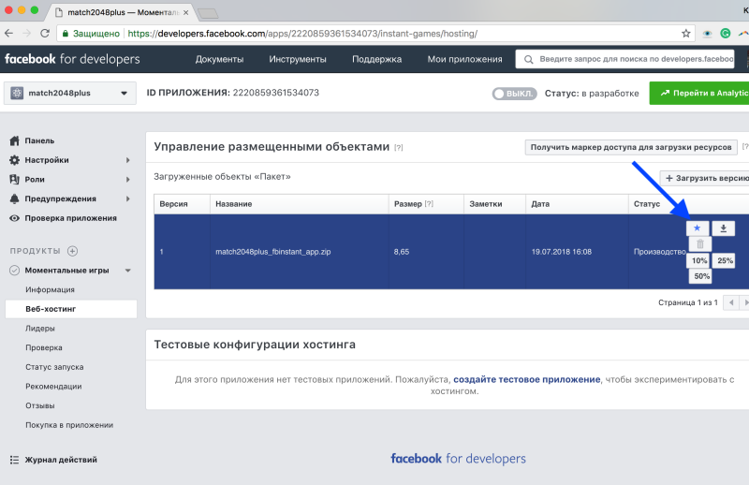The image size is (749, 485).
Task: Click the browser forward arrow
Action: 26,34
